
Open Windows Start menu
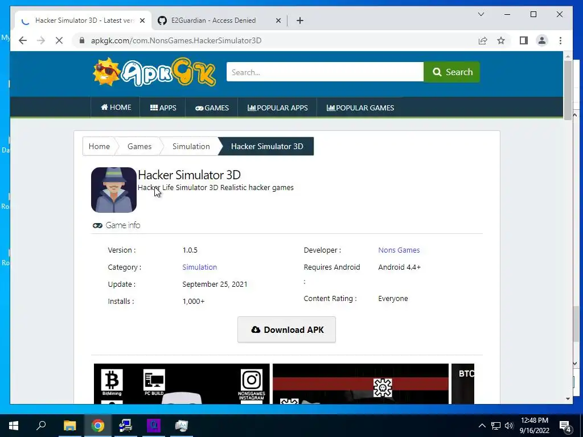click(x=14, y=426)
